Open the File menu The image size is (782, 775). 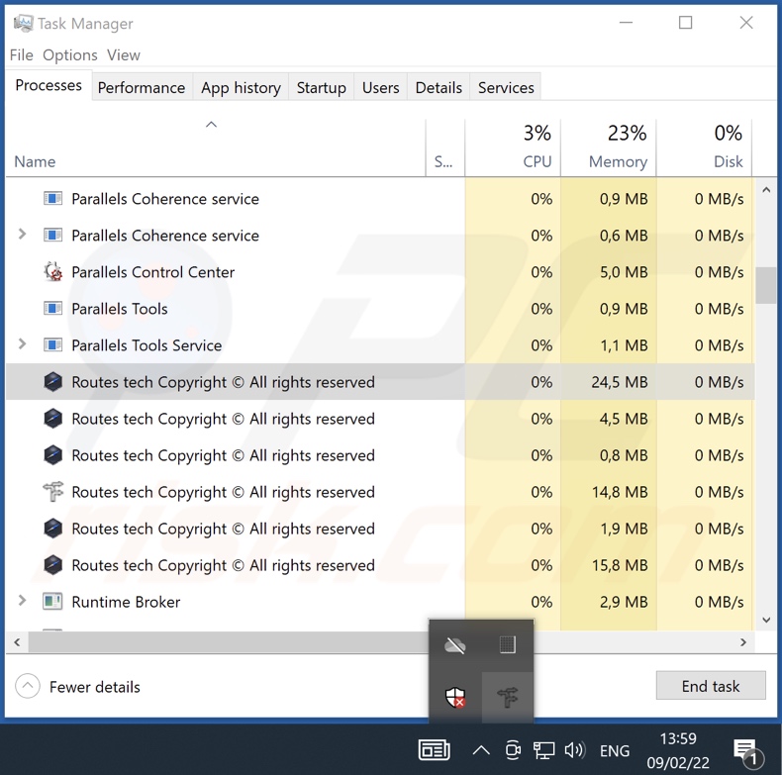point(22,54)
